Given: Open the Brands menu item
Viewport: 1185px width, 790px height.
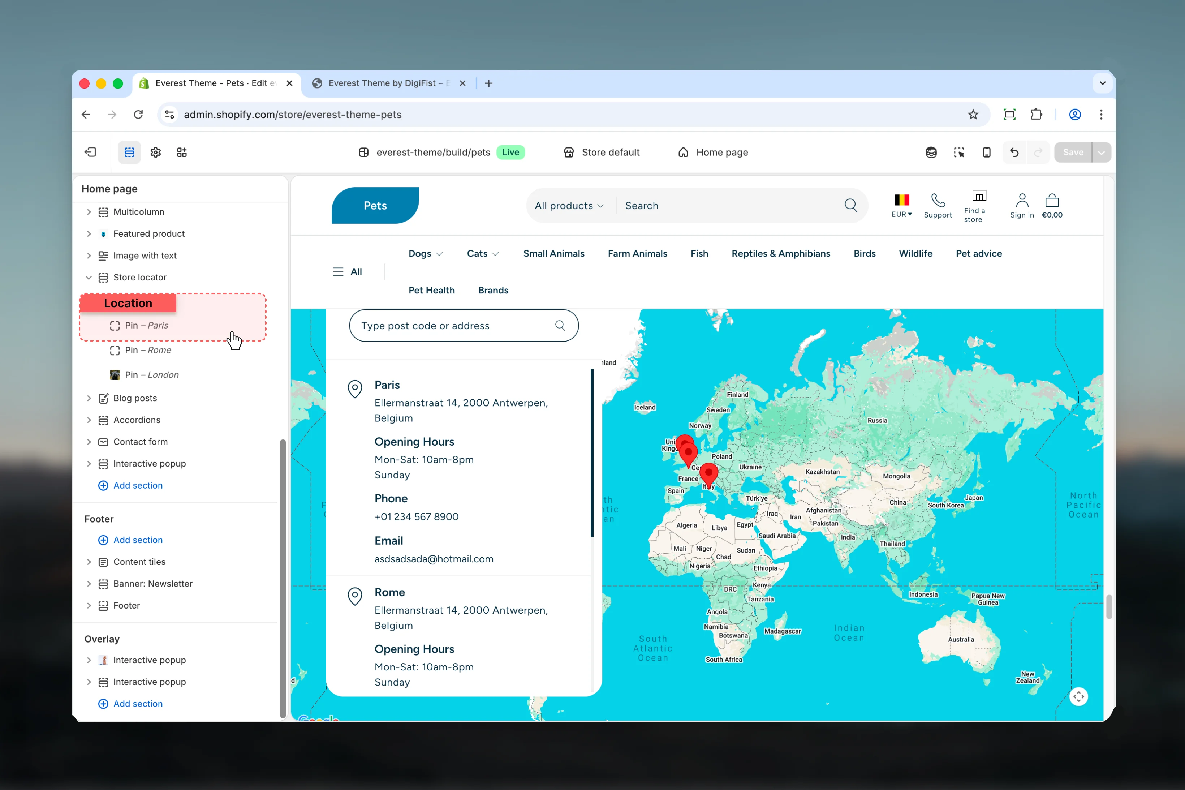Looking at the screenshot, I should [493, 290].
